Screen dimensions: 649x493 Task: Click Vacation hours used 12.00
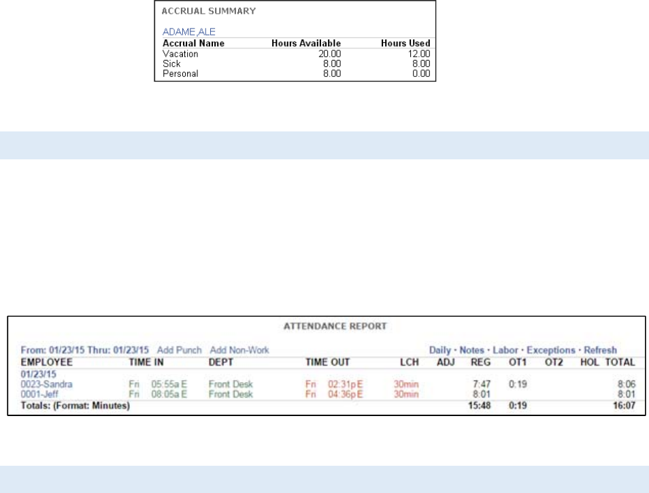tap(419, 54)
